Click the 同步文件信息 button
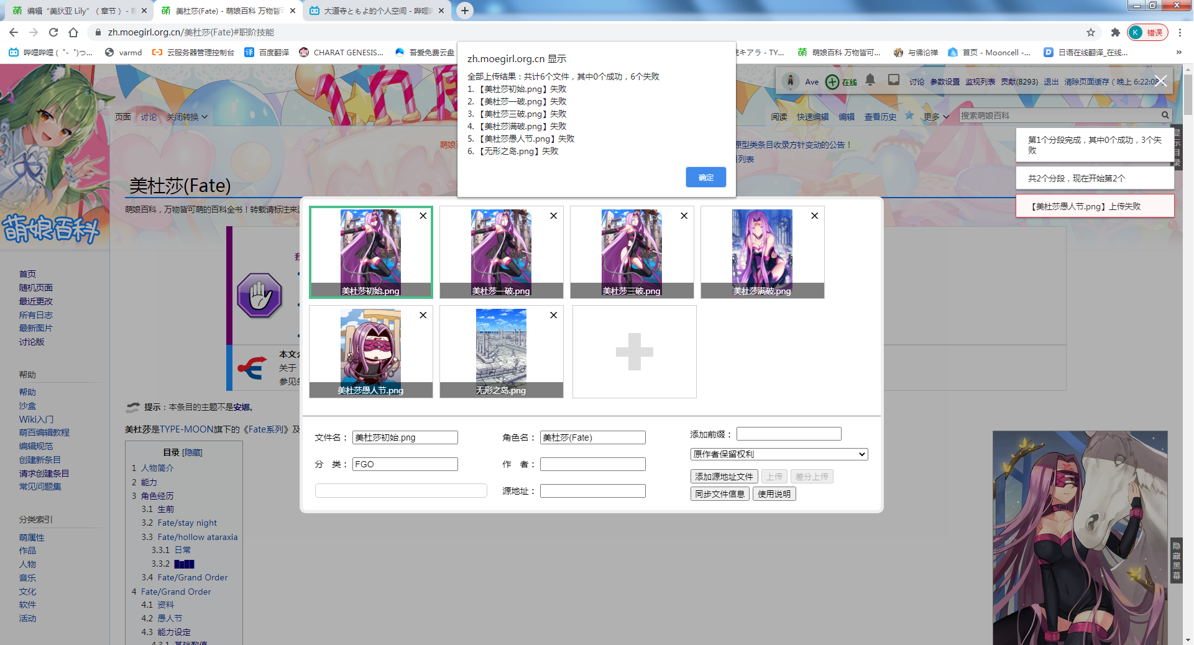The image size is (1194, 645). (720, 494)
